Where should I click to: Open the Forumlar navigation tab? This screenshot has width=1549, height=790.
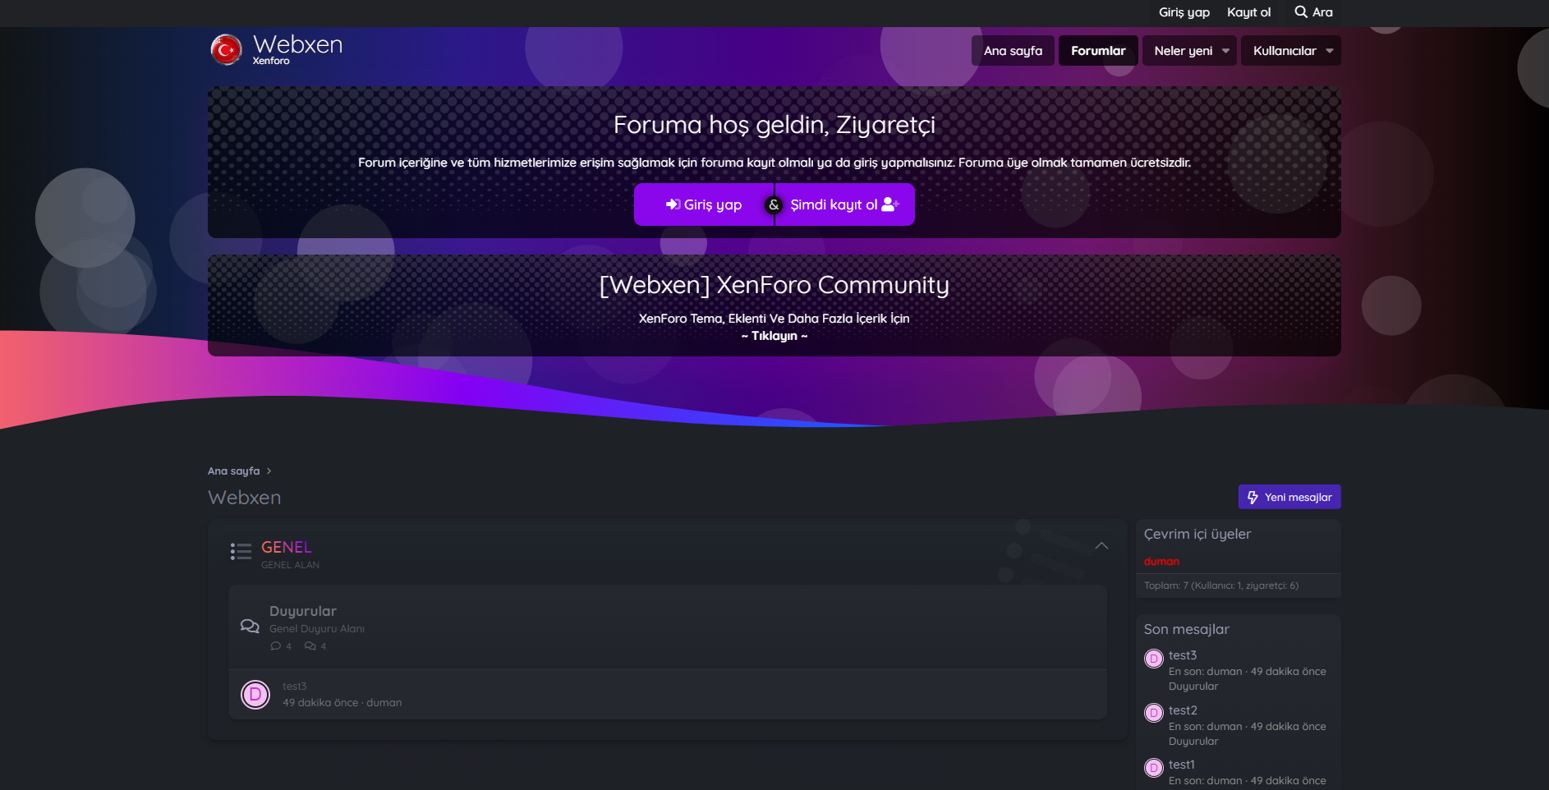pyautogui.click(x=1098, y=51)
